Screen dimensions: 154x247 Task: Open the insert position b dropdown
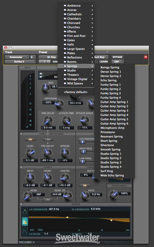tap(33, 57)
